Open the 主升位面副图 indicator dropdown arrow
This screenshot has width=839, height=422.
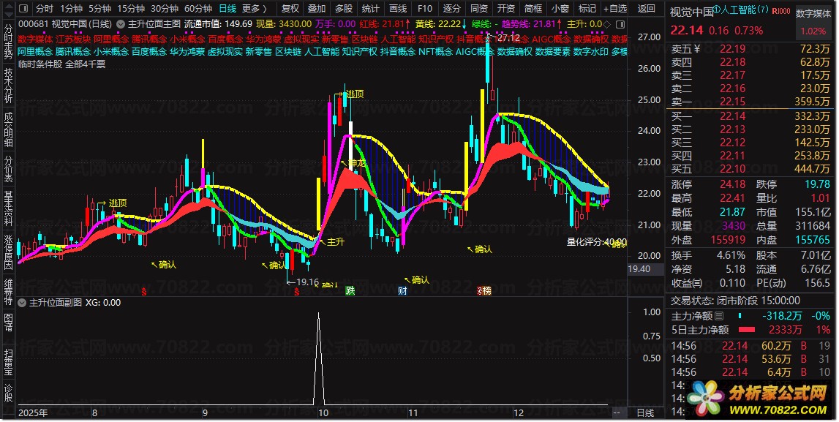(x=22, y=303)
